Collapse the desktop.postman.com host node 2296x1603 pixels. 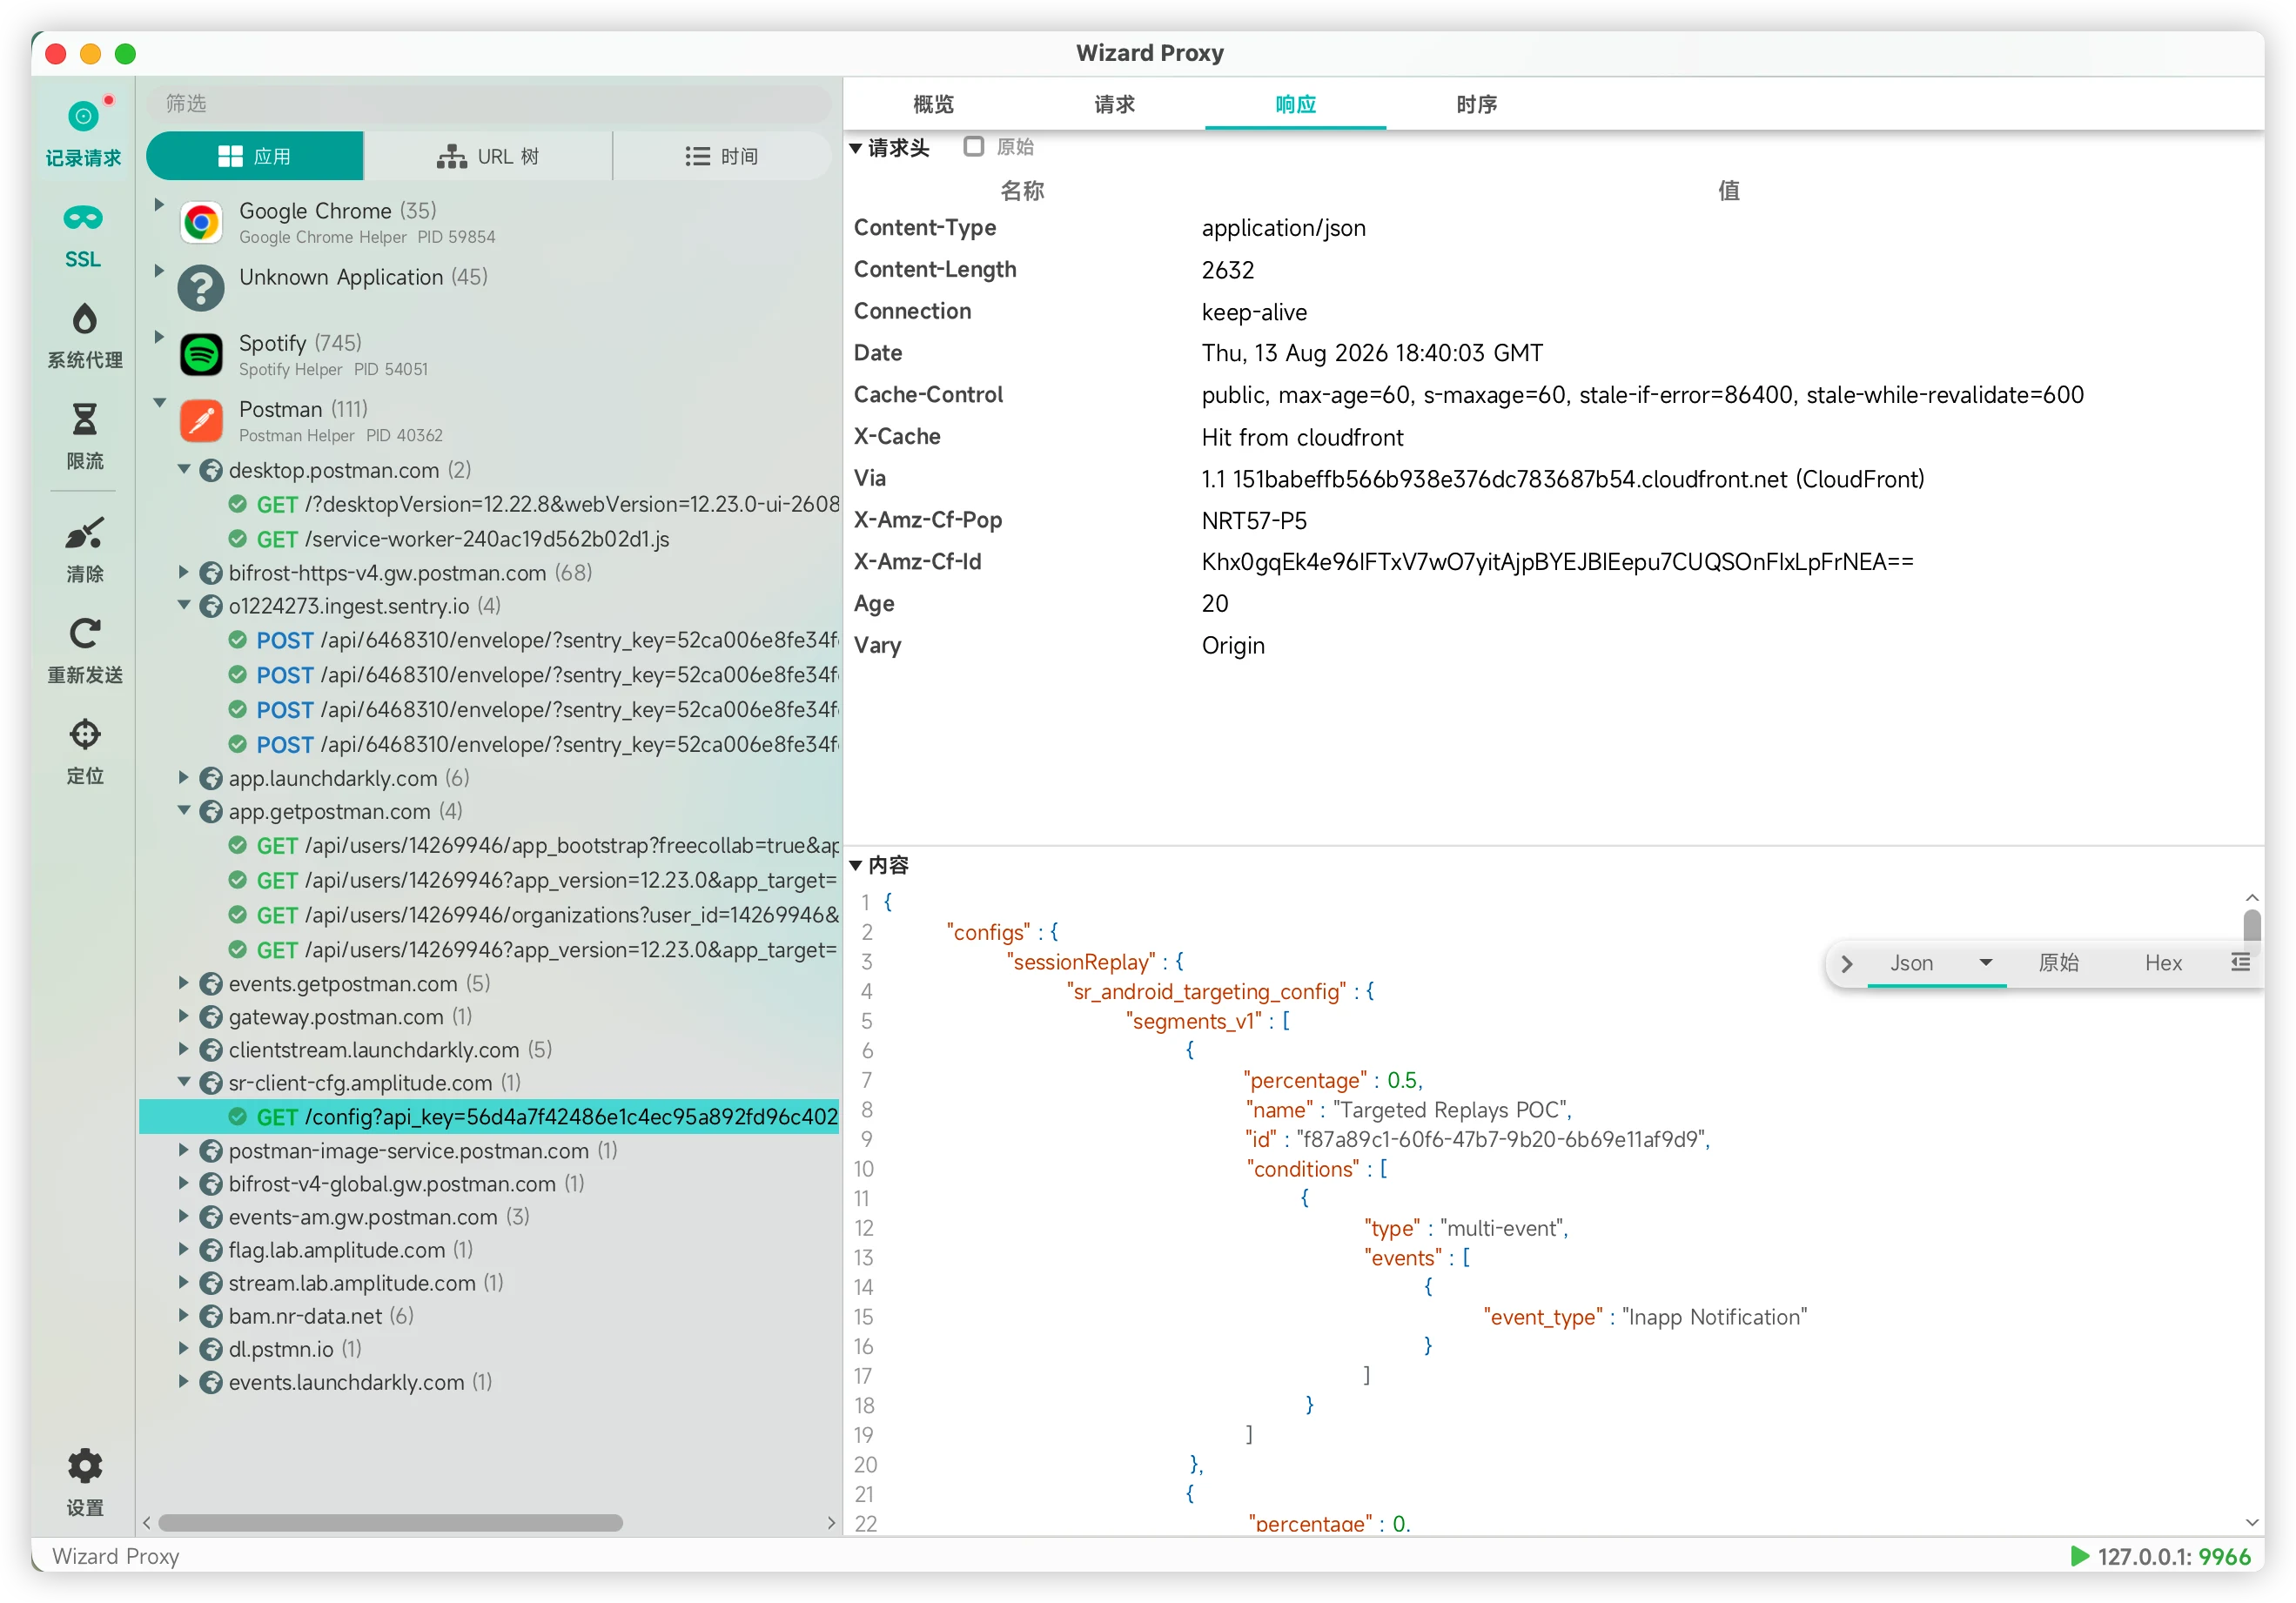[x=184, y=469]
